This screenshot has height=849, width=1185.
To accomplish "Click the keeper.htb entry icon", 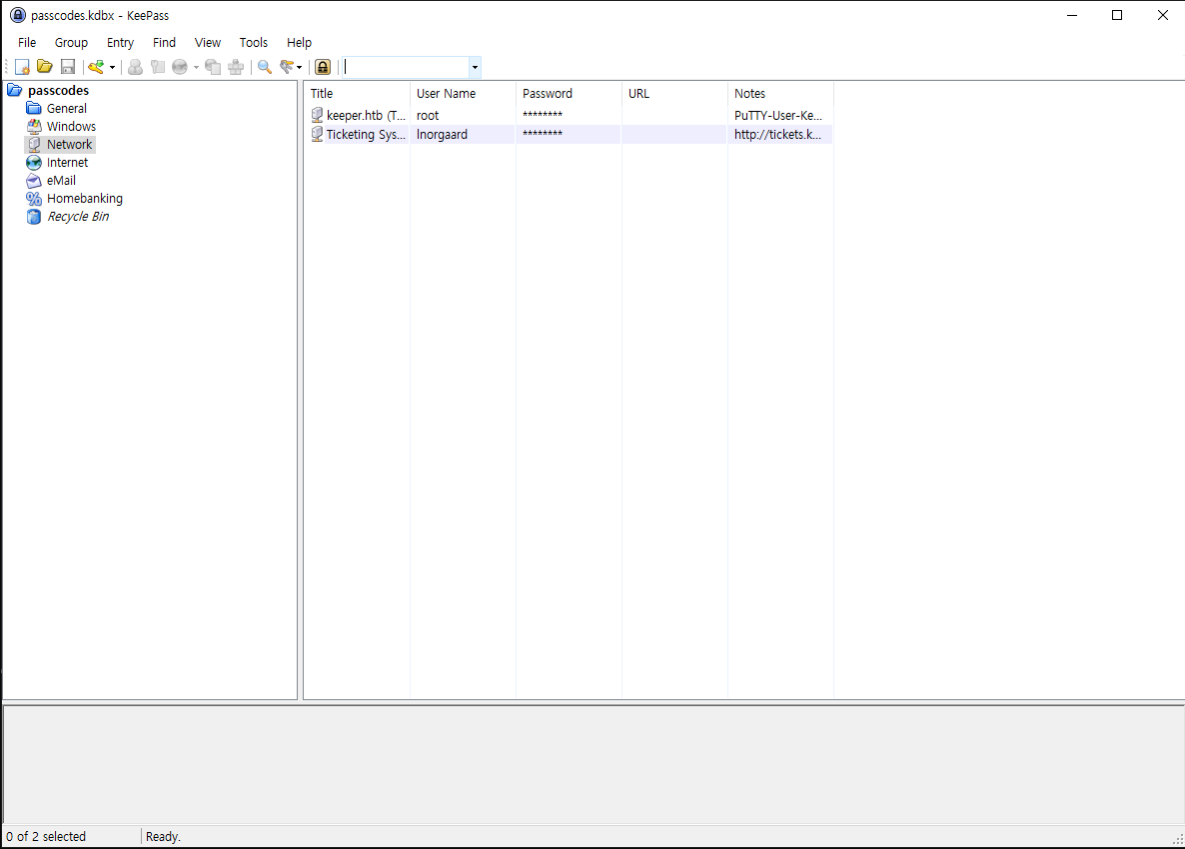I will point(318,115).
